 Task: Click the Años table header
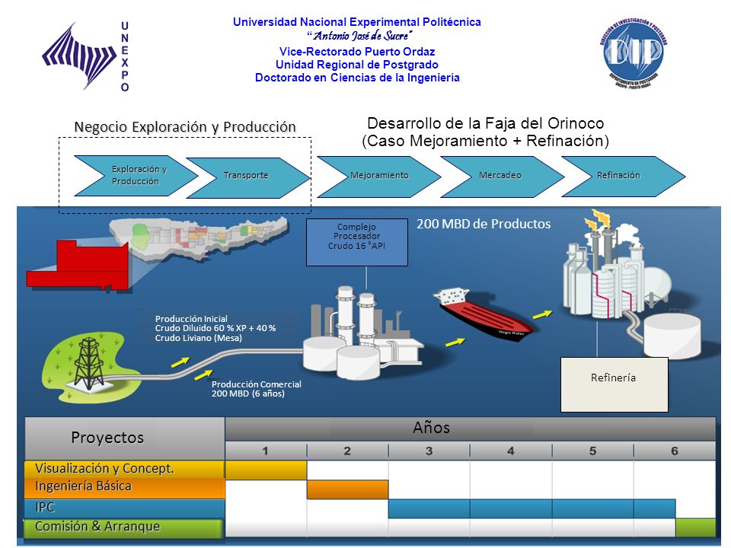tap(471, 429)
